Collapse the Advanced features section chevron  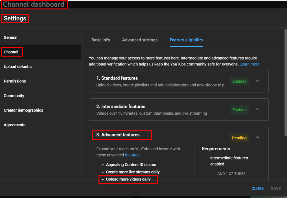click(x=257, y=138)
